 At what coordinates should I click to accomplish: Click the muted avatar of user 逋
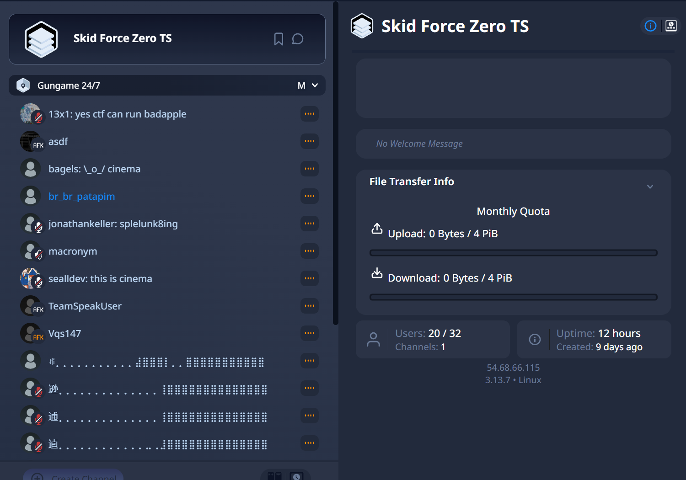(31, 416)
